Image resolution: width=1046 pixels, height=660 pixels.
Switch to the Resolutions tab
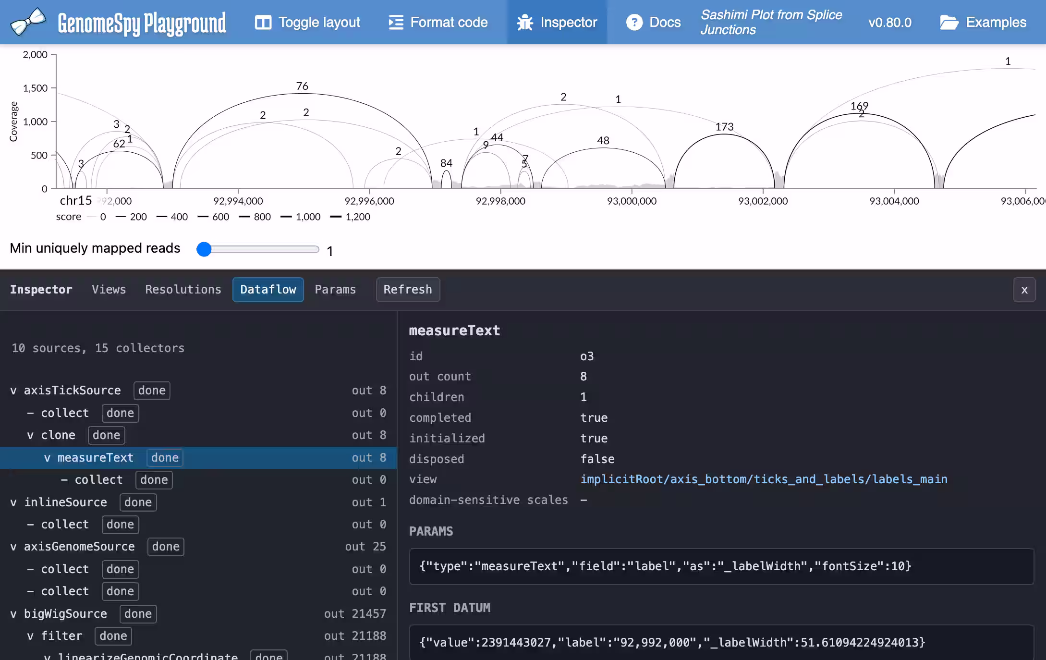coord(183,290)
